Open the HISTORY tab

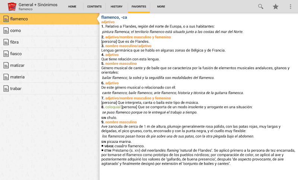click(x=117, y=6)
